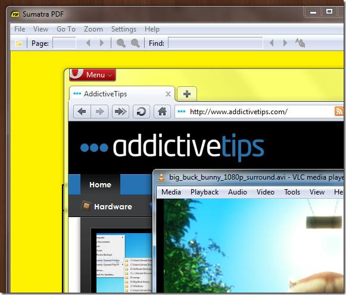Go to previous page with left arrow
The height and width of the screenshot is (295, 346).
point(88,43)
